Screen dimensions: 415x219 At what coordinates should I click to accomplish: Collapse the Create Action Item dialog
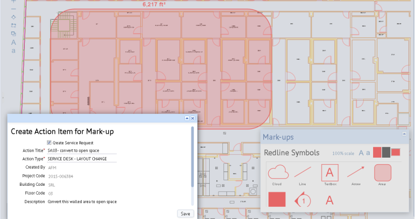187,118
